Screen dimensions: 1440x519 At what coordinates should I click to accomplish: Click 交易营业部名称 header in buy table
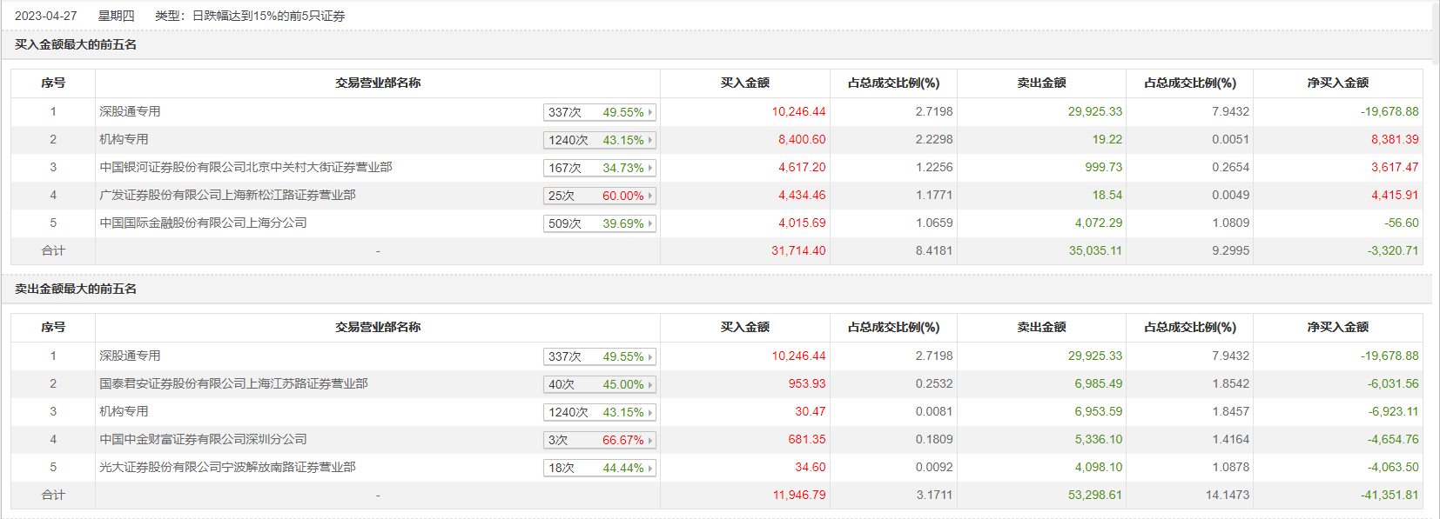[x=378, y=83]
